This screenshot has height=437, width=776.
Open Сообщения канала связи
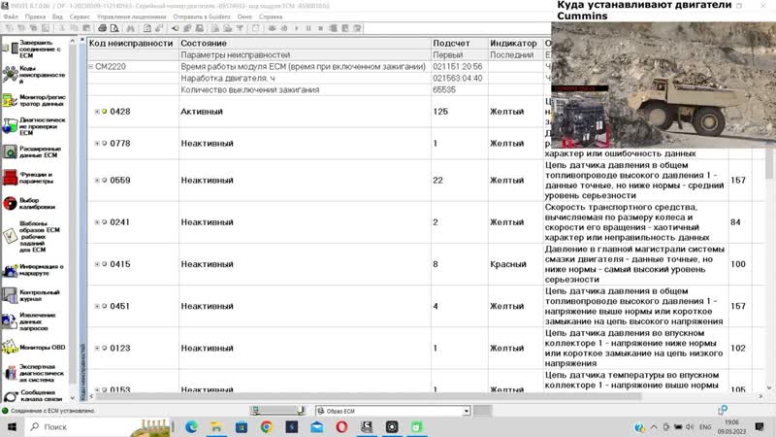34,395
